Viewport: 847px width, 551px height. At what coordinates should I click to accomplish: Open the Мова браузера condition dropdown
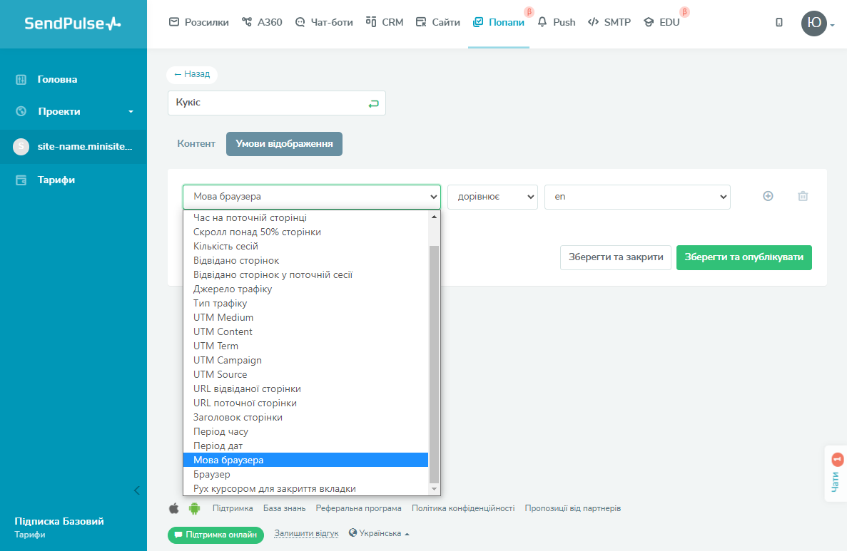click(312, 197)
